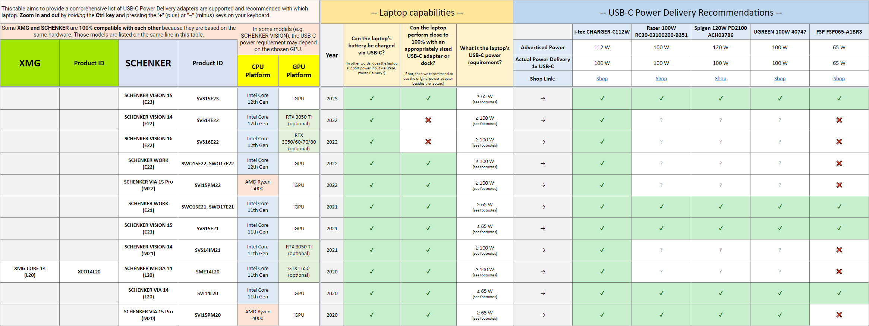The height and width of the screenshot is (326, 869).
Task: Select the AMD Ryzen 5000 CPU cell
Action: pos(258,185)
